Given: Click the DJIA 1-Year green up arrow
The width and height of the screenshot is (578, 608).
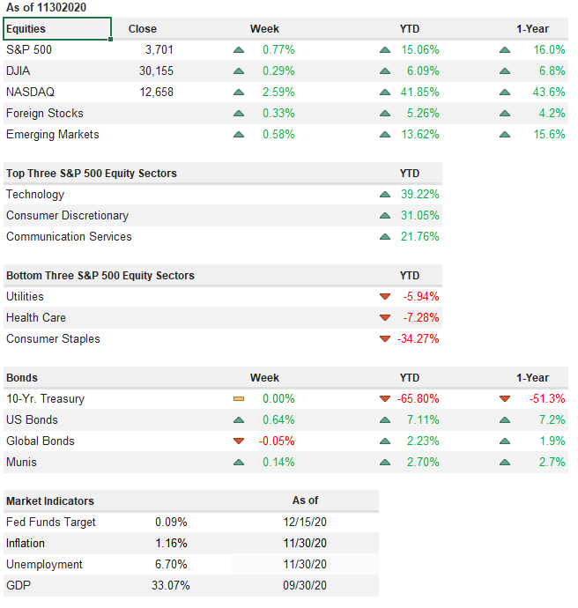Looking at the screenshot, I should coord(505,71).
